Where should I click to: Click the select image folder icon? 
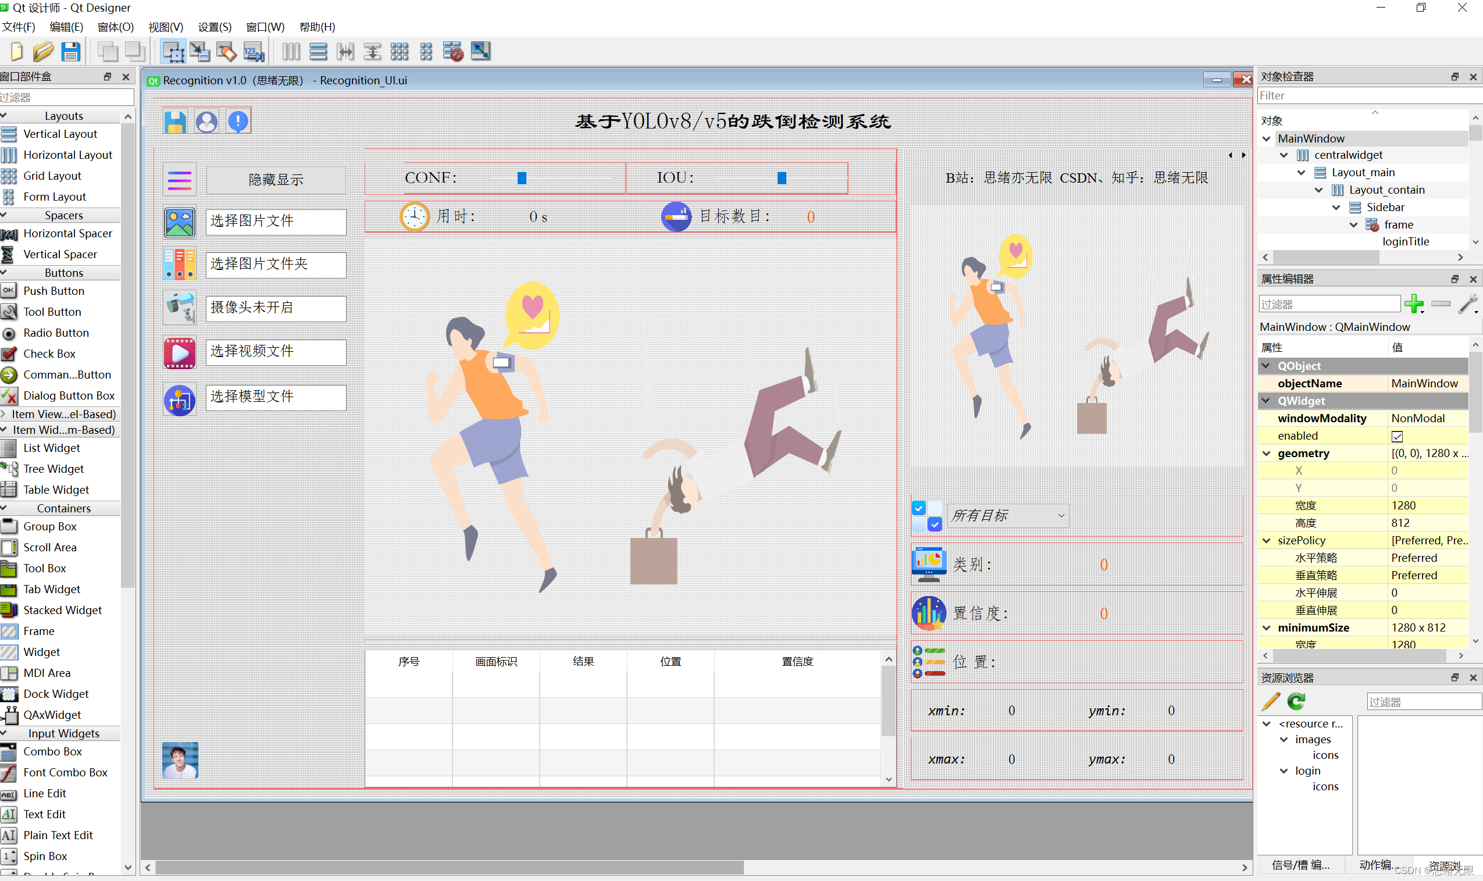179,264
